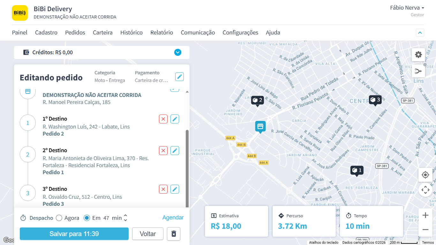Click the store pickup marker on map
436x245 pixels.
260,127
